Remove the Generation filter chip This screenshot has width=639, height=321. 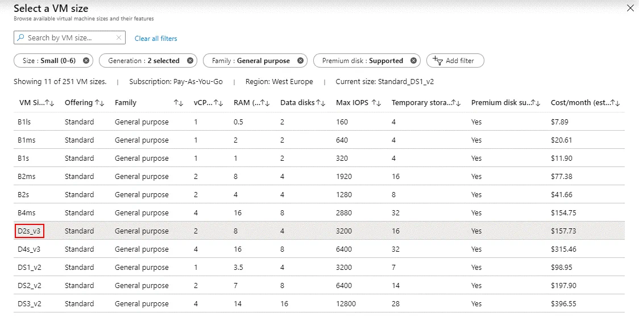tap(190, 61)
